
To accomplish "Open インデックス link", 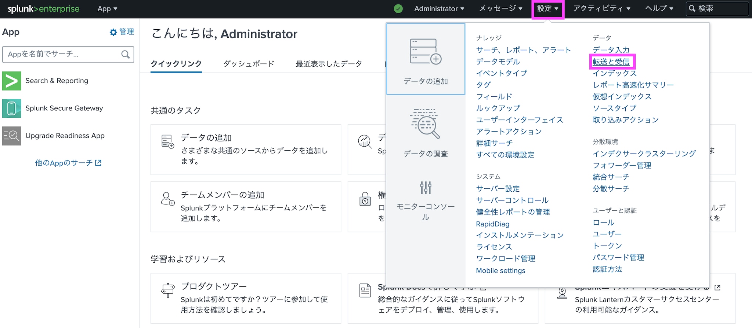I will click(615, 73).
